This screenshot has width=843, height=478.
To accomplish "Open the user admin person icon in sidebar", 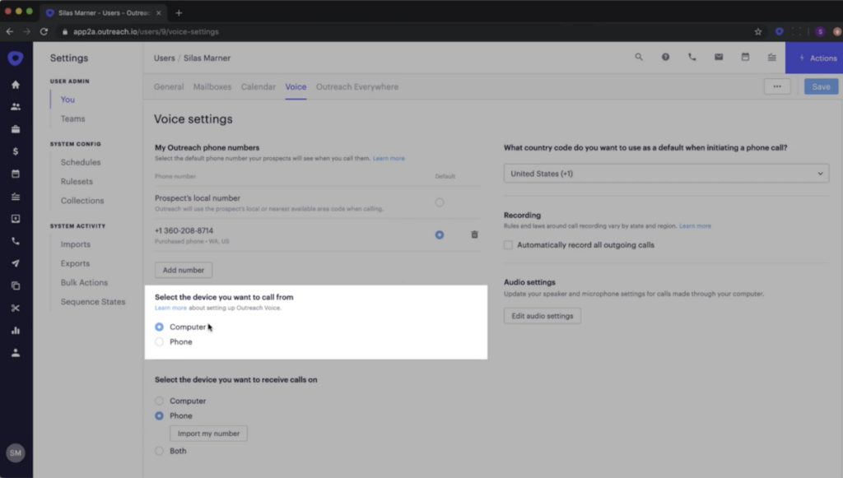I will coord(16,353).
